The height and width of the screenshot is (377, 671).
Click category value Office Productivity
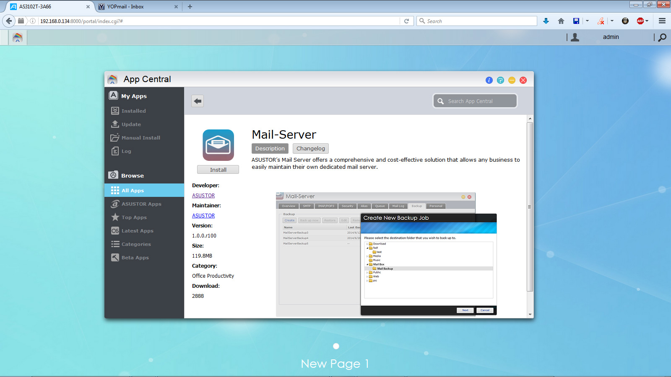click(213, 276)
